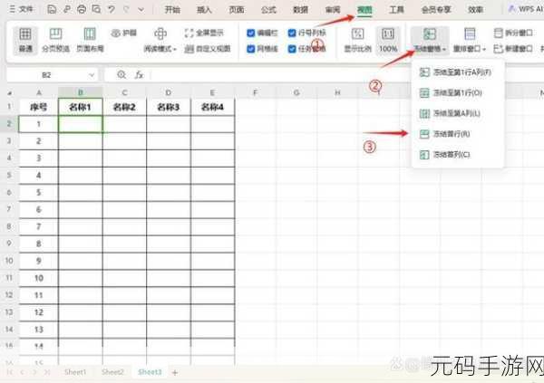This screenshot has height=383, width=544.
Task: Open the 效率 tab
Action: [475, 10]
